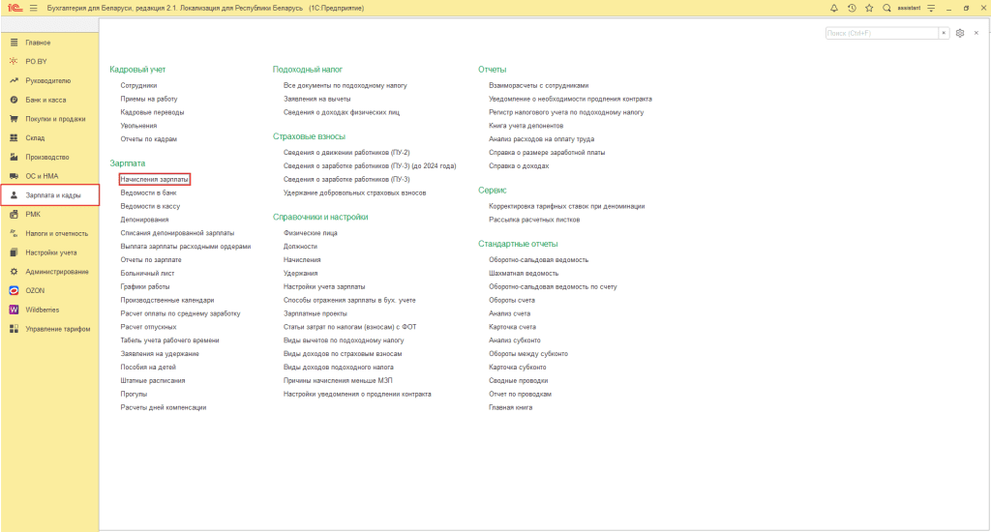991x532 pixels.
Task: Click into the Поиск (Ctrl+F) search field
Action: coord(881,33)
